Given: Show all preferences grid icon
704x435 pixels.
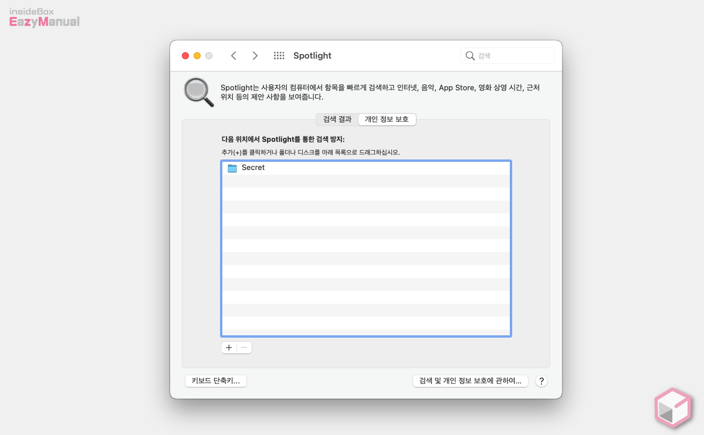Looking at the screenshot, I should coord(279,56).
